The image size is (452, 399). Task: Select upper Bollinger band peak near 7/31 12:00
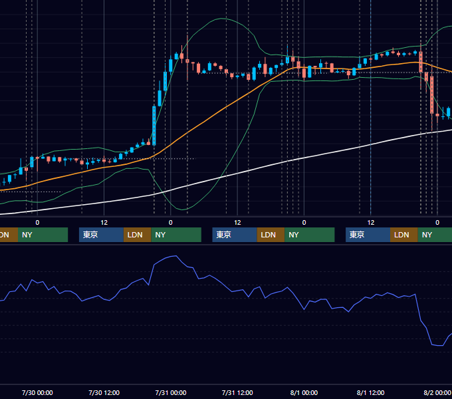[x=221, y=19]
